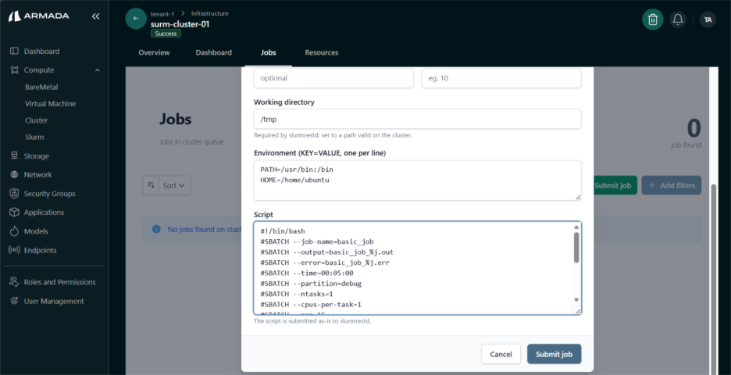Open the notifications bell

[678, 20]
